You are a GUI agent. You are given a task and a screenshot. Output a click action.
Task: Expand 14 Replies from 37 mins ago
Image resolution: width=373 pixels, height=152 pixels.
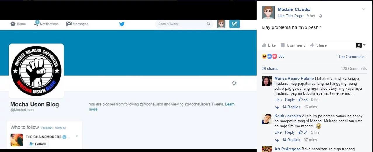point(291,140)
